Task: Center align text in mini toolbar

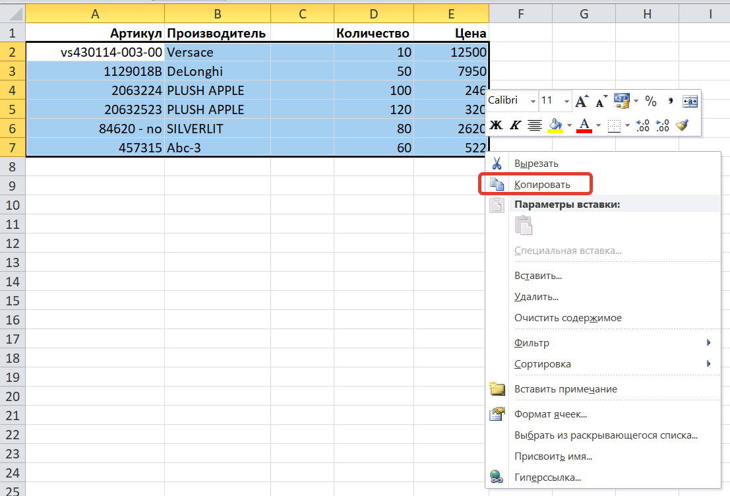Action: (534, 125)
